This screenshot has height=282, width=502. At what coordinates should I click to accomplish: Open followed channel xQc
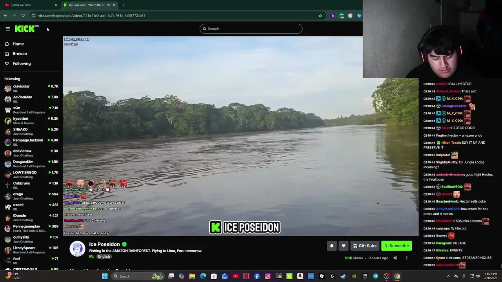click(31, 110)
